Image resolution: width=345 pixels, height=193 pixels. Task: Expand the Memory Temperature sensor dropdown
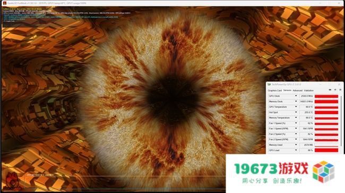(x=296, y=118)
